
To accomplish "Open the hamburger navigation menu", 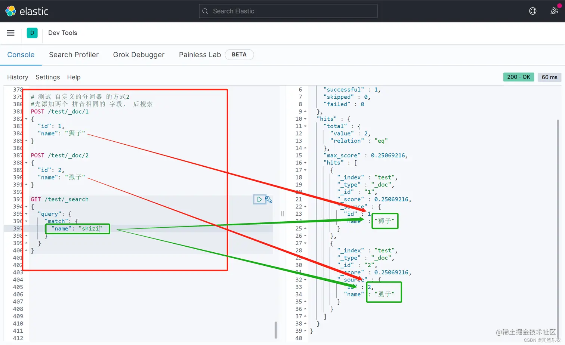I will [x=11, y=33].
